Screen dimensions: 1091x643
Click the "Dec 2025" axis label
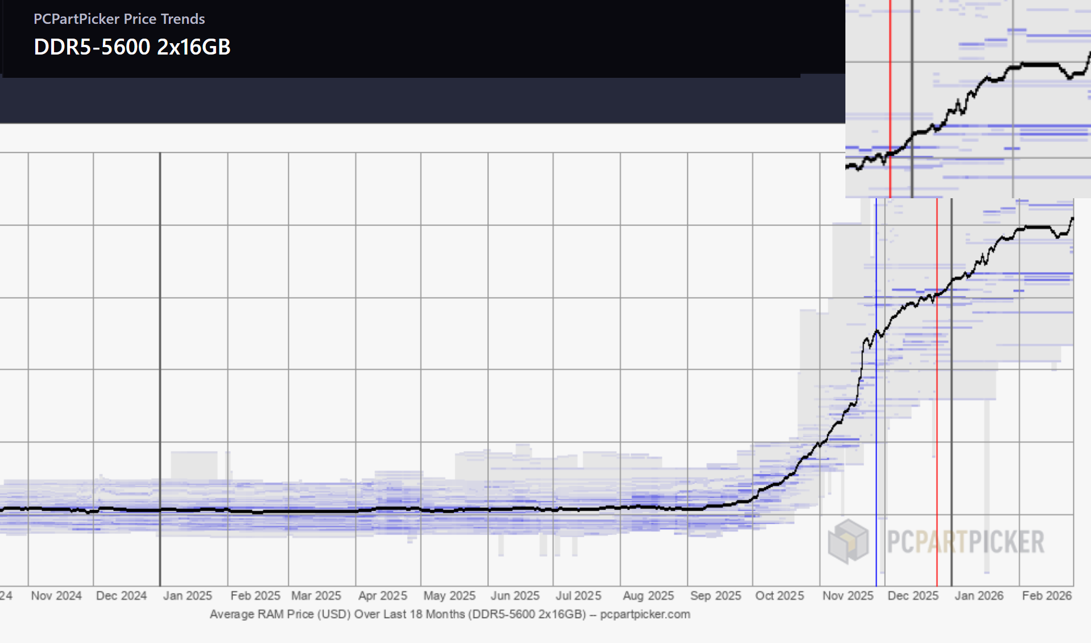(x=913, y=596)
